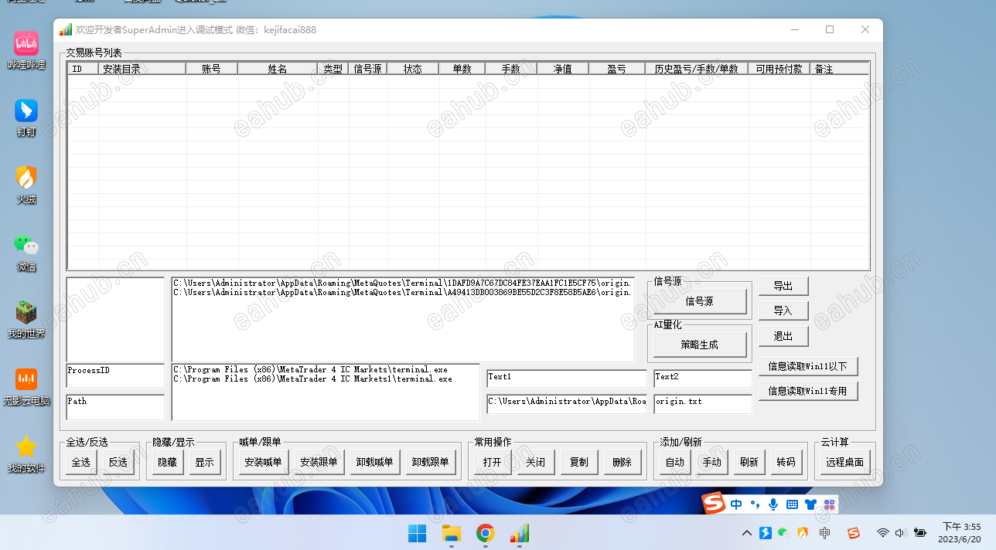Viewport: 996px width, 550px height.
Task: Click the Huorong tray icon
Action: [803, 533]
